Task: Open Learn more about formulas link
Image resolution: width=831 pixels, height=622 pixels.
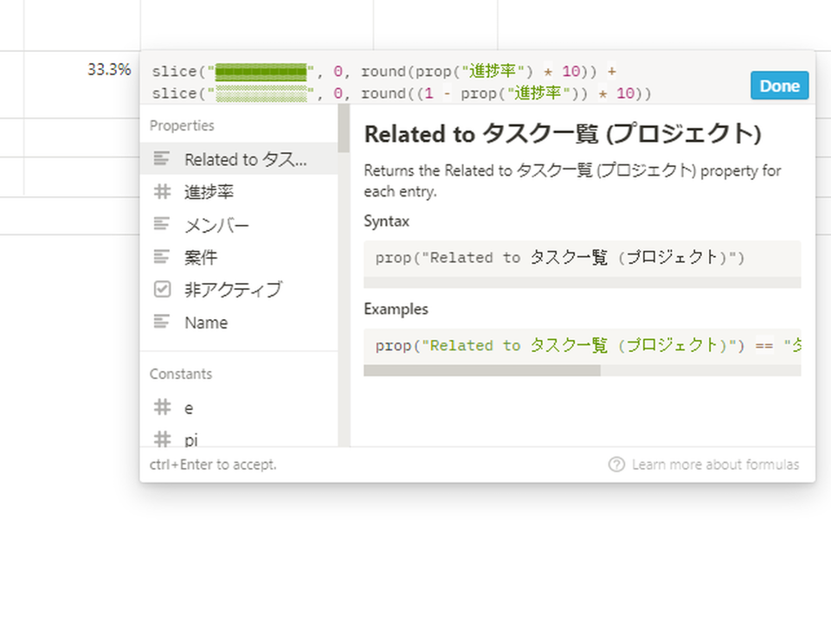Action: pyautogui.click(x=715, y=465)
